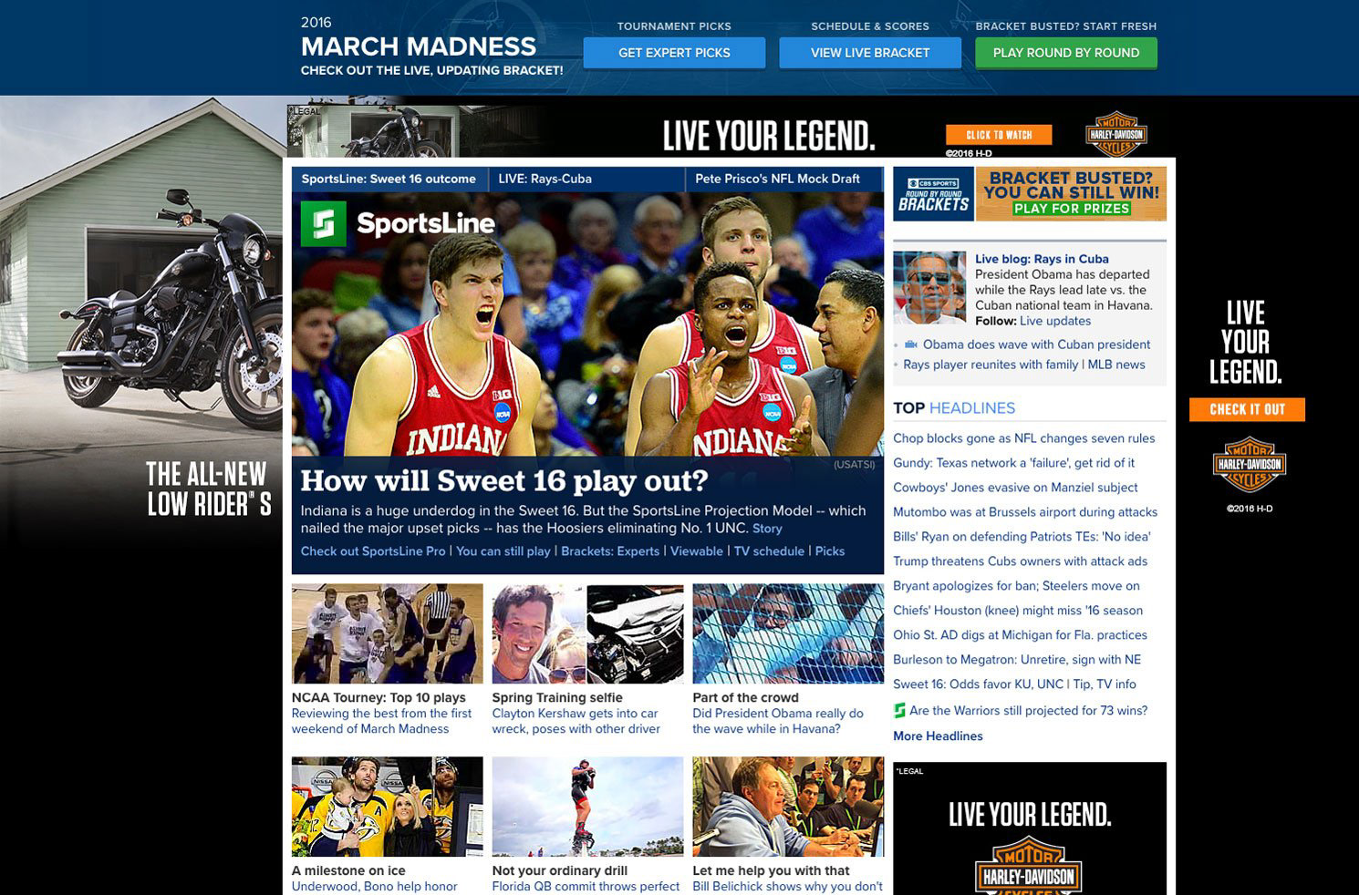Click Chiefs' Houston (knee) might miss headline
Screen dimensions: 1359x895
coord(1018,611)
